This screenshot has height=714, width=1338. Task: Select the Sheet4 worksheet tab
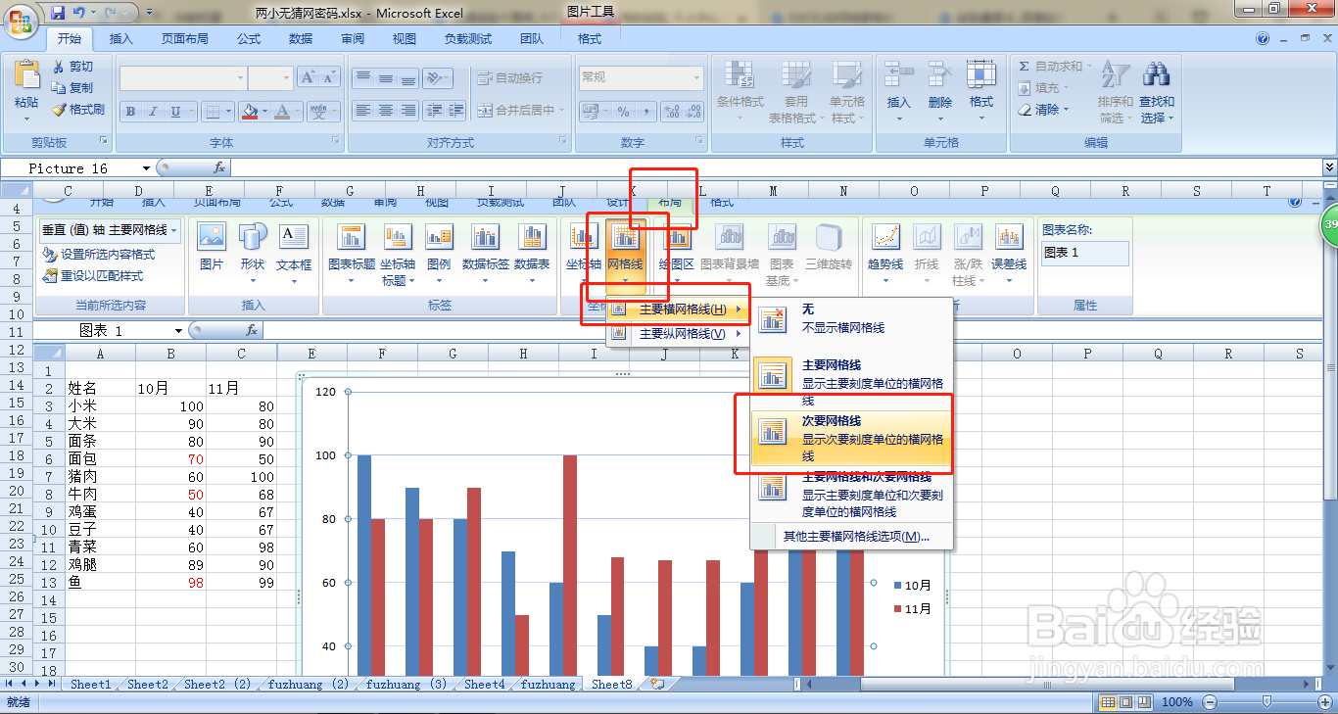click(x=485, y=684)
